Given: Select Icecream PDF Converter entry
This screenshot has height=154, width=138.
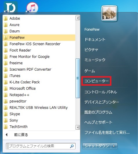Looking at the screenshot, I should (x=30, y=69).
